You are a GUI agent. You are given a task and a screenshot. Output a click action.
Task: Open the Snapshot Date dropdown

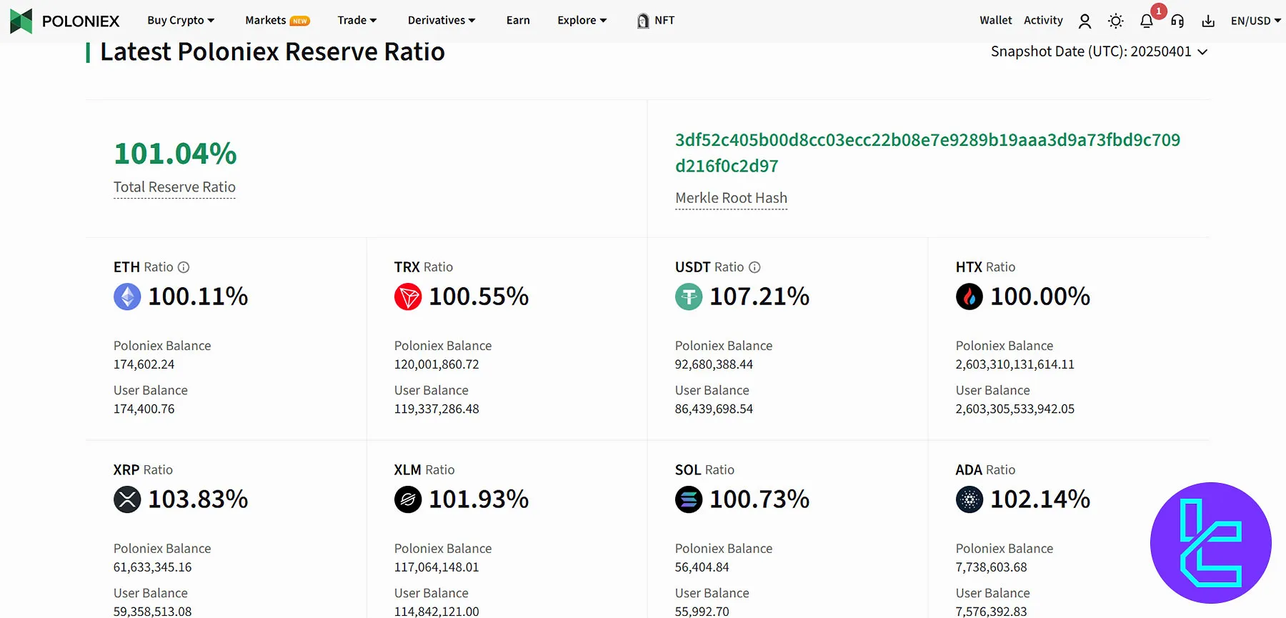point(1099,51)
